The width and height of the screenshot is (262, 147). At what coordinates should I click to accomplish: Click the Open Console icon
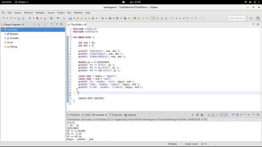[245, 115]
